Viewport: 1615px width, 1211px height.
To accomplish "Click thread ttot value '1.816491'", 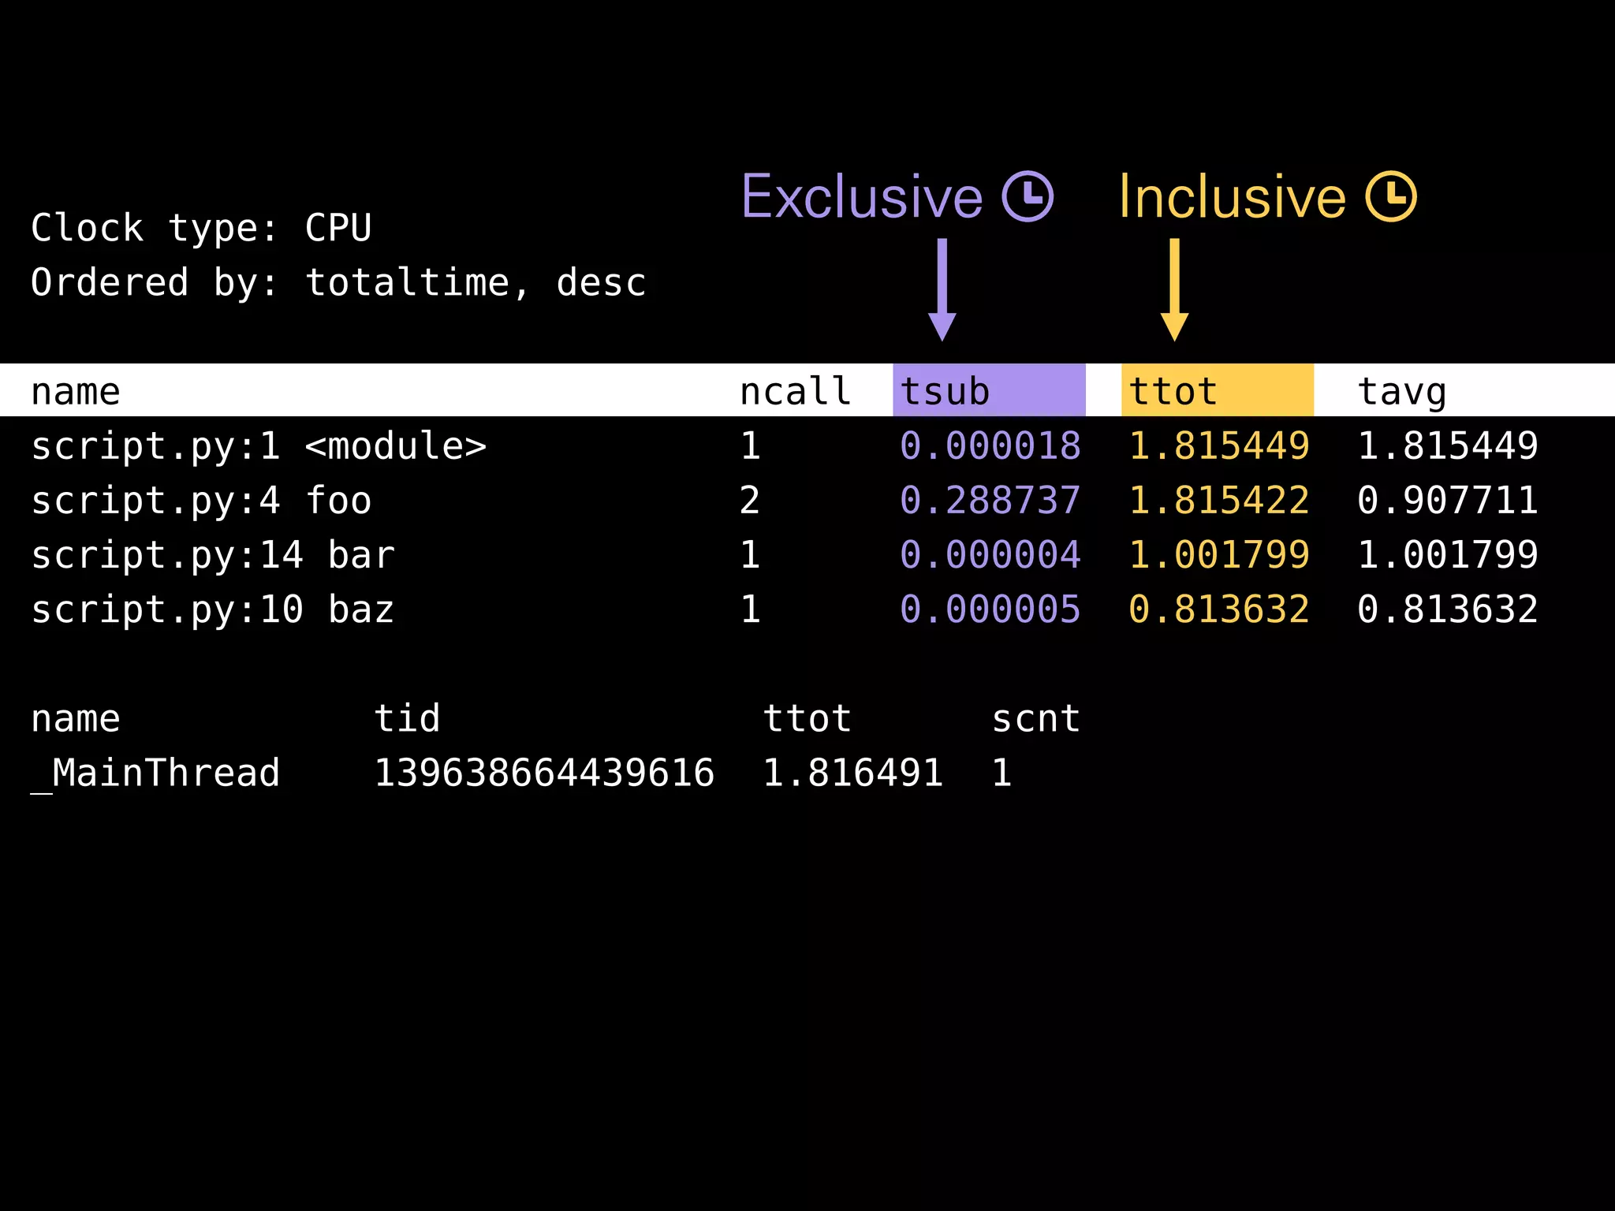I will click(853, 773).
